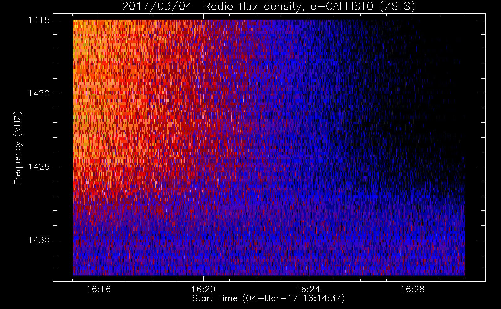Click the 'Frequency (MHZ)' axis title

18,148
